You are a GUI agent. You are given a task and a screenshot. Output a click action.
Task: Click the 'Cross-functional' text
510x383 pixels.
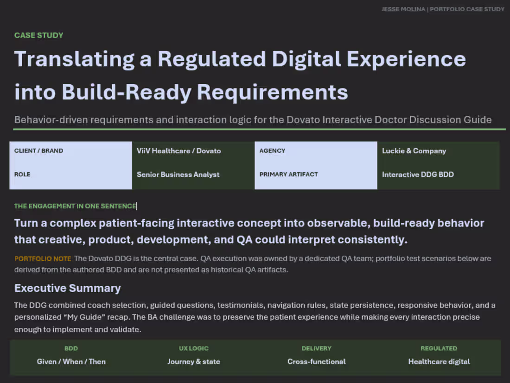pos(317,362)
